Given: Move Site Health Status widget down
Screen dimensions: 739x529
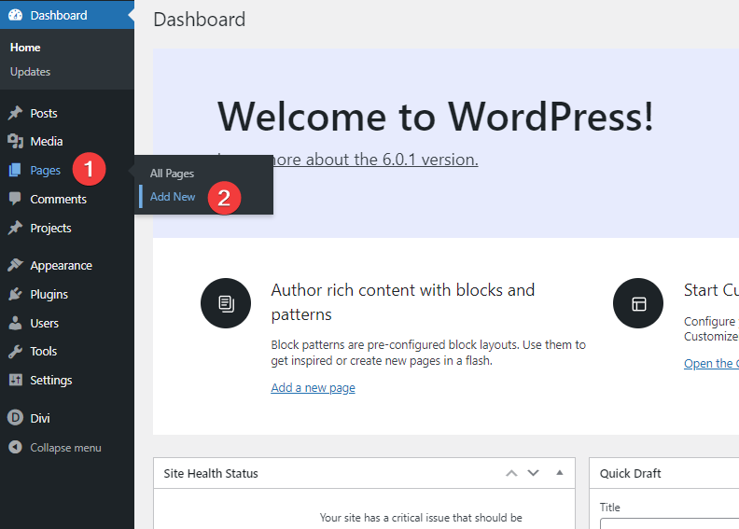Looking at the screenshot, I should pos(533,473).
